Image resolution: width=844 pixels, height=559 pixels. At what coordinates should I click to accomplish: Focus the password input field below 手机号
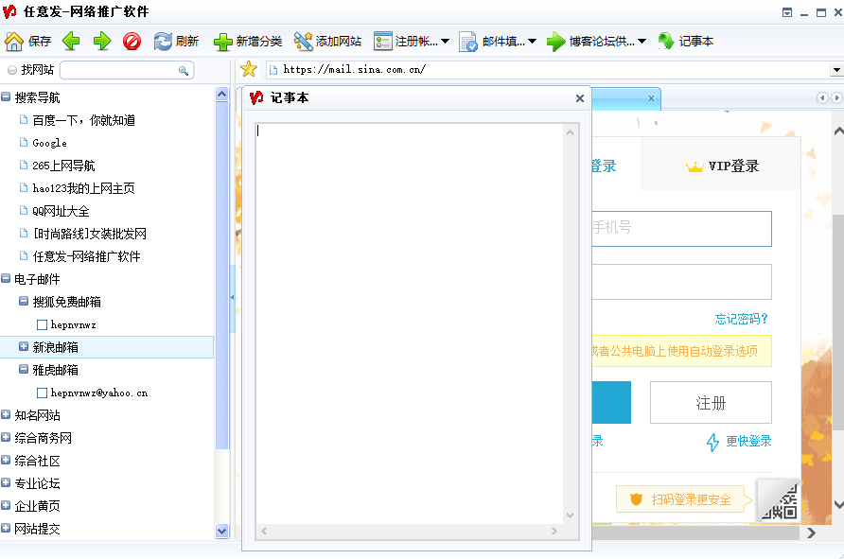(x=681, y=281)
